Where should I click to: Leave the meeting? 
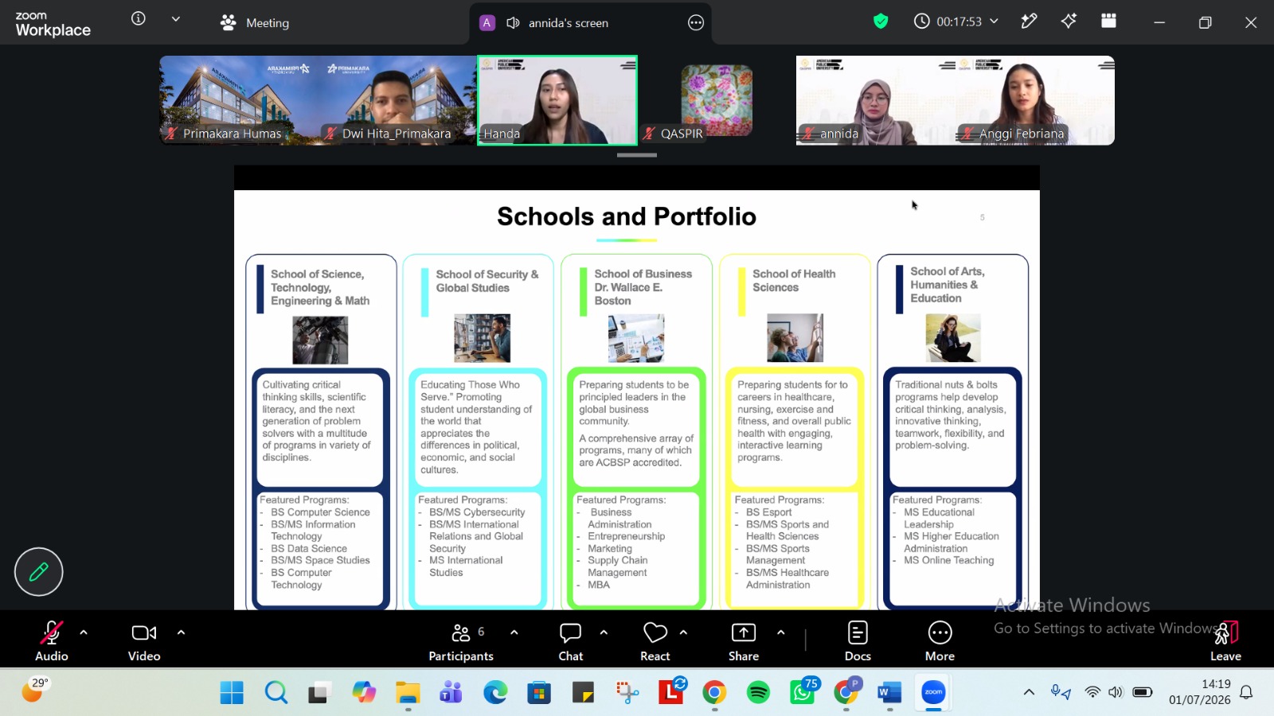click(x=1225, y=641)
